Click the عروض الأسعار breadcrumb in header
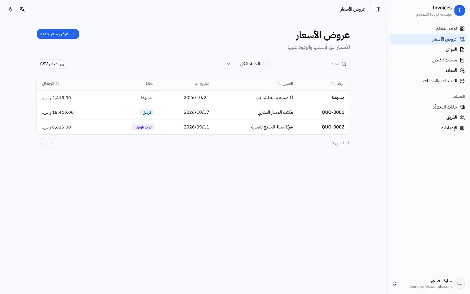The width and height of the screenshot is (470, 294). click(353, 9)
